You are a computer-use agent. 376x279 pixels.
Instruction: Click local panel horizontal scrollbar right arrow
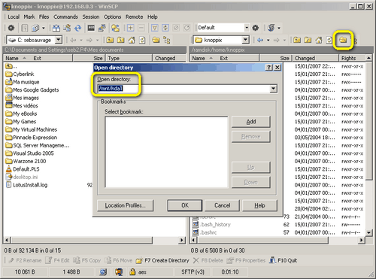click(182, 240)
